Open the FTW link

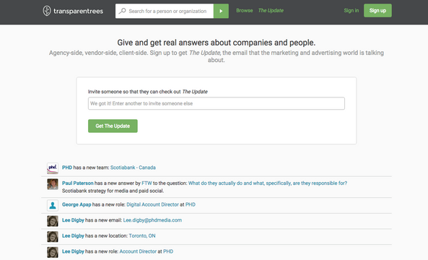147,183
